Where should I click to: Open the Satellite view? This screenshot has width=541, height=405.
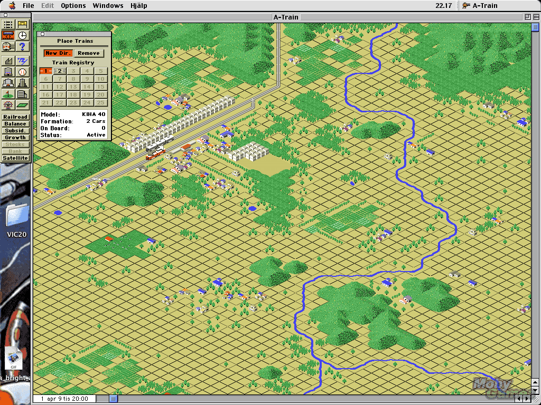point(15,158)
